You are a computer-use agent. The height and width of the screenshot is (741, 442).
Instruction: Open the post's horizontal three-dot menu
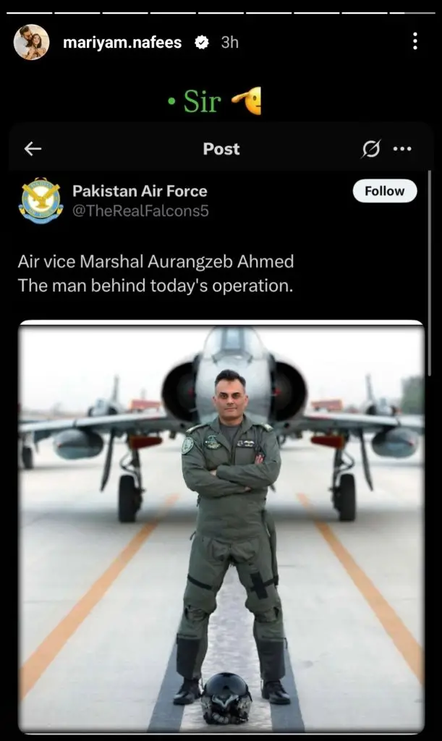402,149
